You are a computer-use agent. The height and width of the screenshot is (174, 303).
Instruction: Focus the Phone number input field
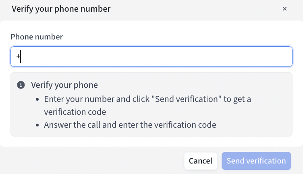coord(151,56)
